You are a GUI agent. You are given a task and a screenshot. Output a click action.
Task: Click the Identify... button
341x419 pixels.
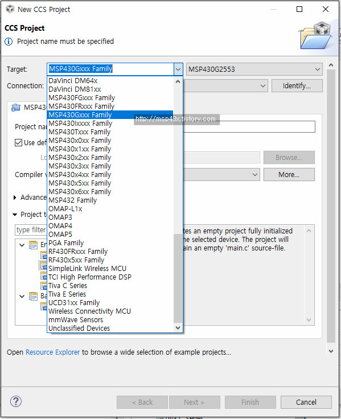tap(297, 86)
